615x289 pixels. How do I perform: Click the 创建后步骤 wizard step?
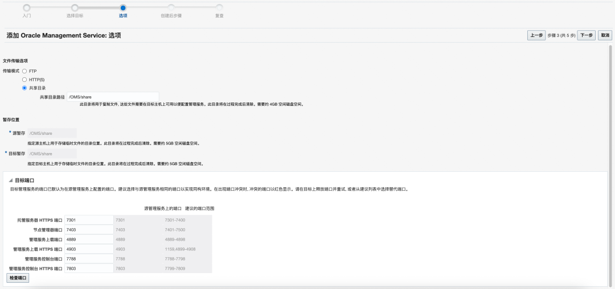click(x=171, y=7)
